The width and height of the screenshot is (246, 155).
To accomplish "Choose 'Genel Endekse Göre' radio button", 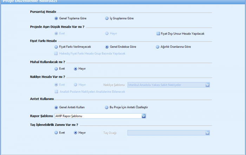I will [107, 46].
